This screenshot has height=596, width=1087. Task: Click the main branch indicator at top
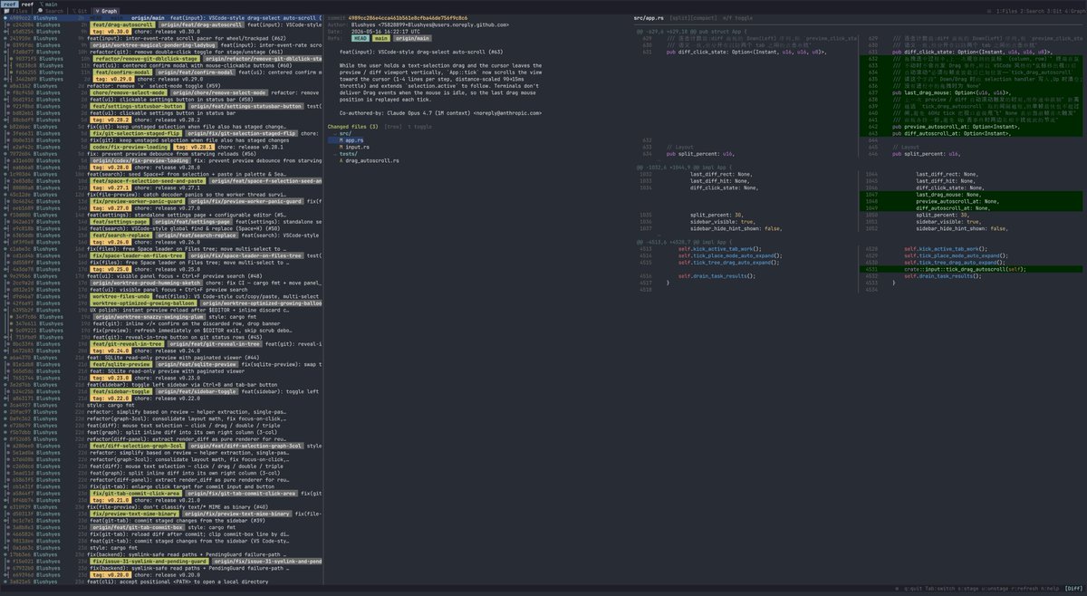49,4
